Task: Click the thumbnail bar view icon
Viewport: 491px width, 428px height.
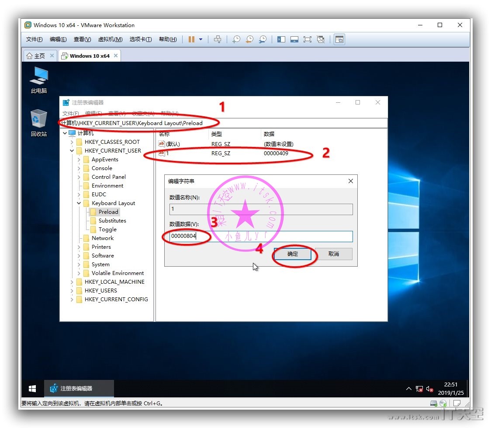Action: pyautogui.click(x=294, y=39)
